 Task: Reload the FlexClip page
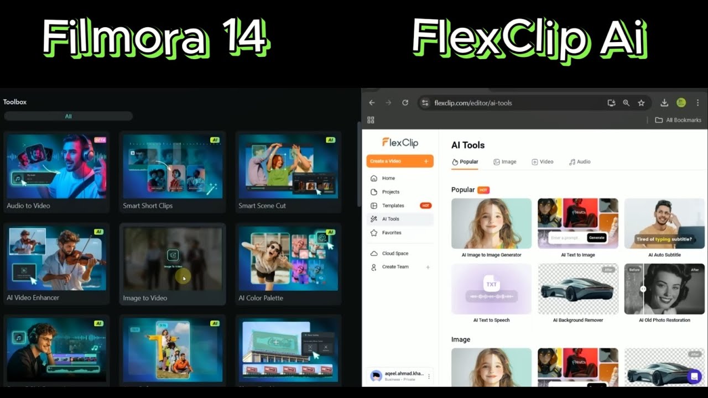405,103
